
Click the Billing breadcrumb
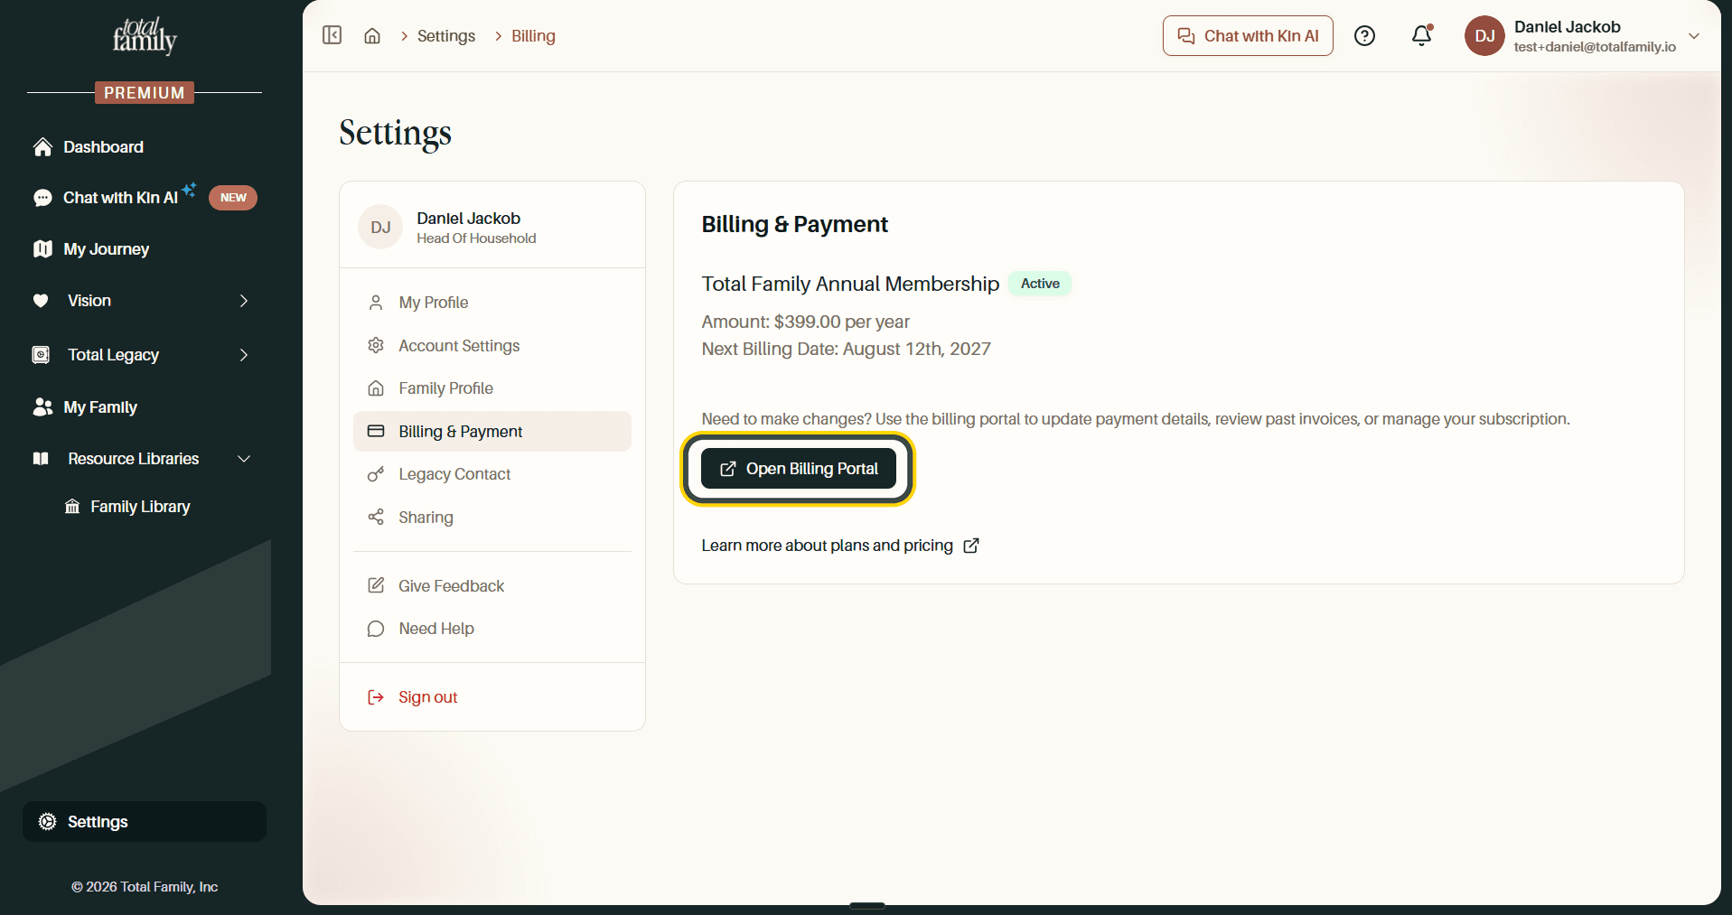[x=533, y=36]
